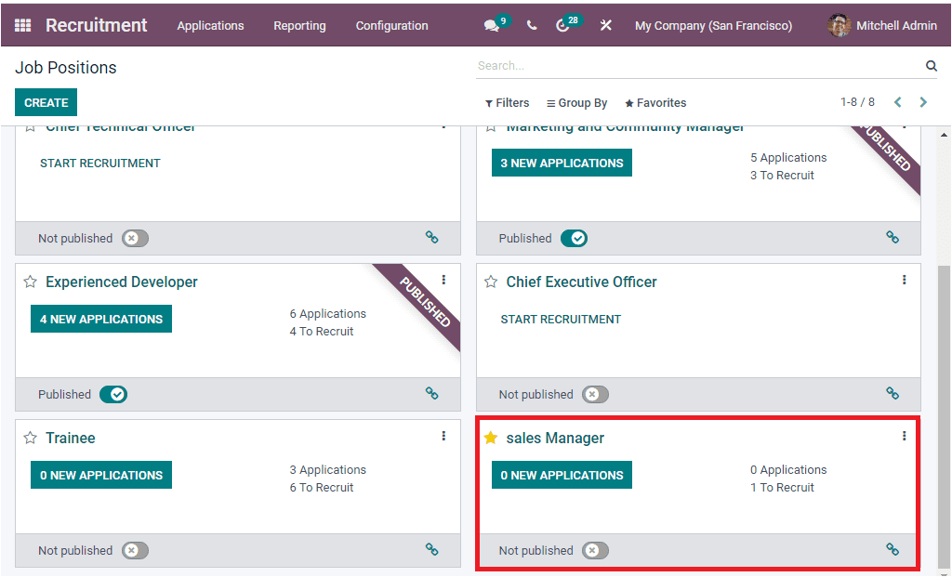Click the Search input field
The width and height of the screenshot is (952, 577).
pos(698,66)
